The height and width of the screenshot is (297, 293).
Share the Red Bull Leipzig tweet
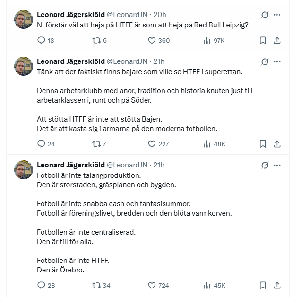point(277,41)
